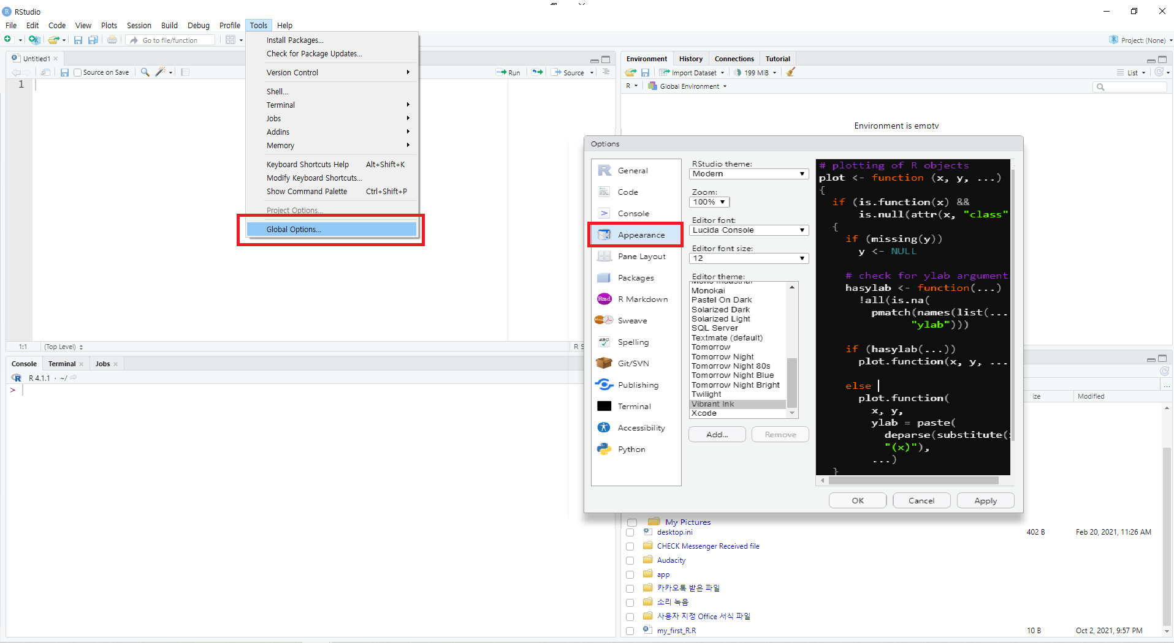This screenshot has height=643, width=1174.
Task: Re-run previous code region icon
Action: (x=538, y=72)
